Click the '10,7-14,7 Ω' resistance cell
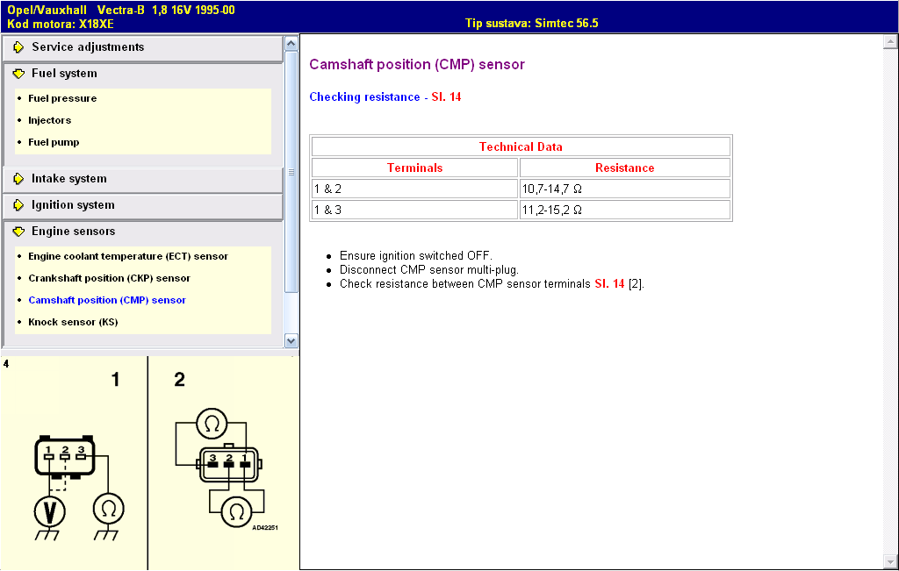The image size is (899, 571). tap(625, 189)
